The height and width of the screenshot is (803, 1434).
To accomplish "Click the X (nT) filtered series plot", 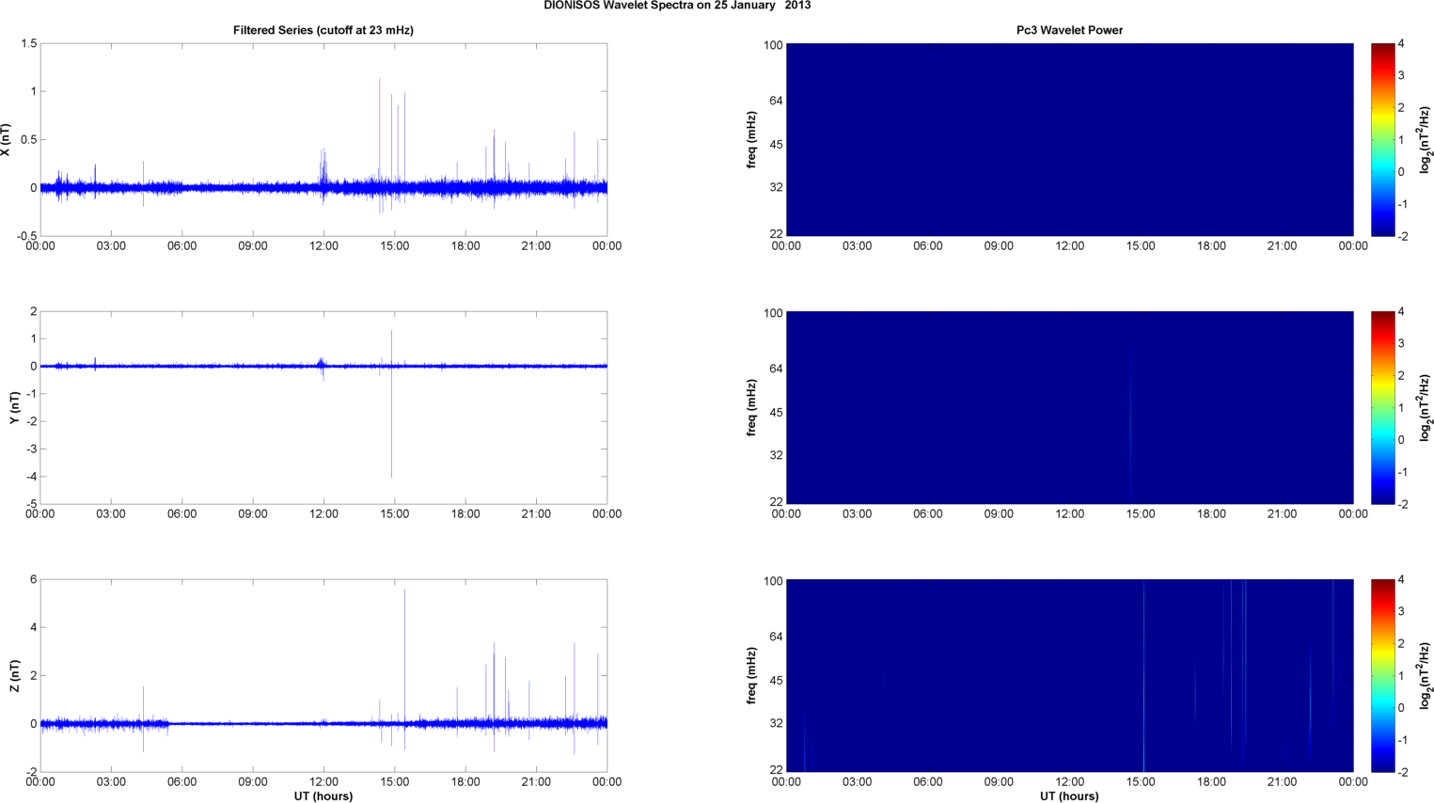I will 323,139.
